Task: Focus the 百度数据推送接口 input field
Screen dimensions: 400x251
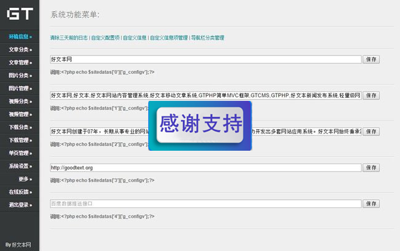Action: [x=206, y=204]
